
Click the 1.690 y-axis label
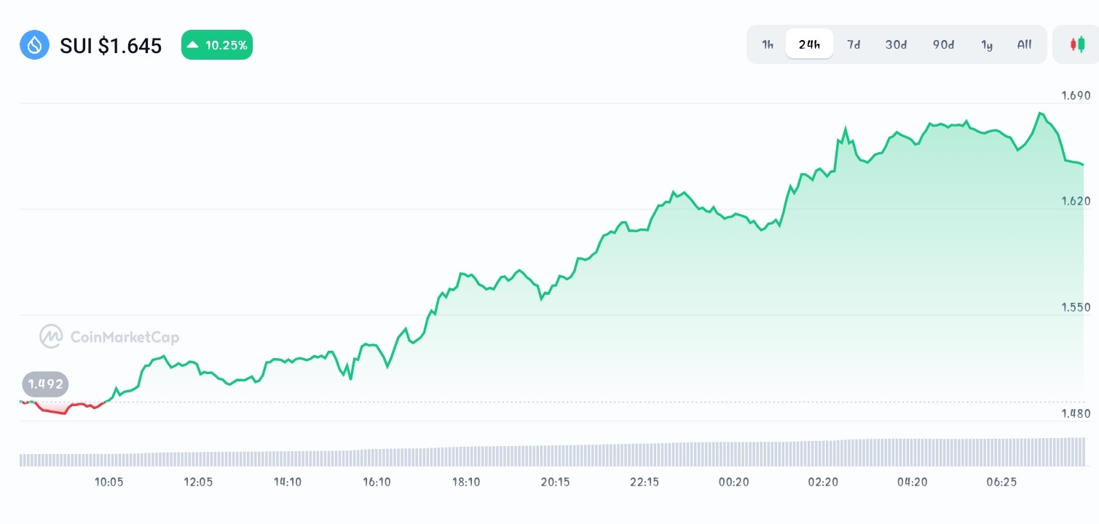coord(1076,95)
